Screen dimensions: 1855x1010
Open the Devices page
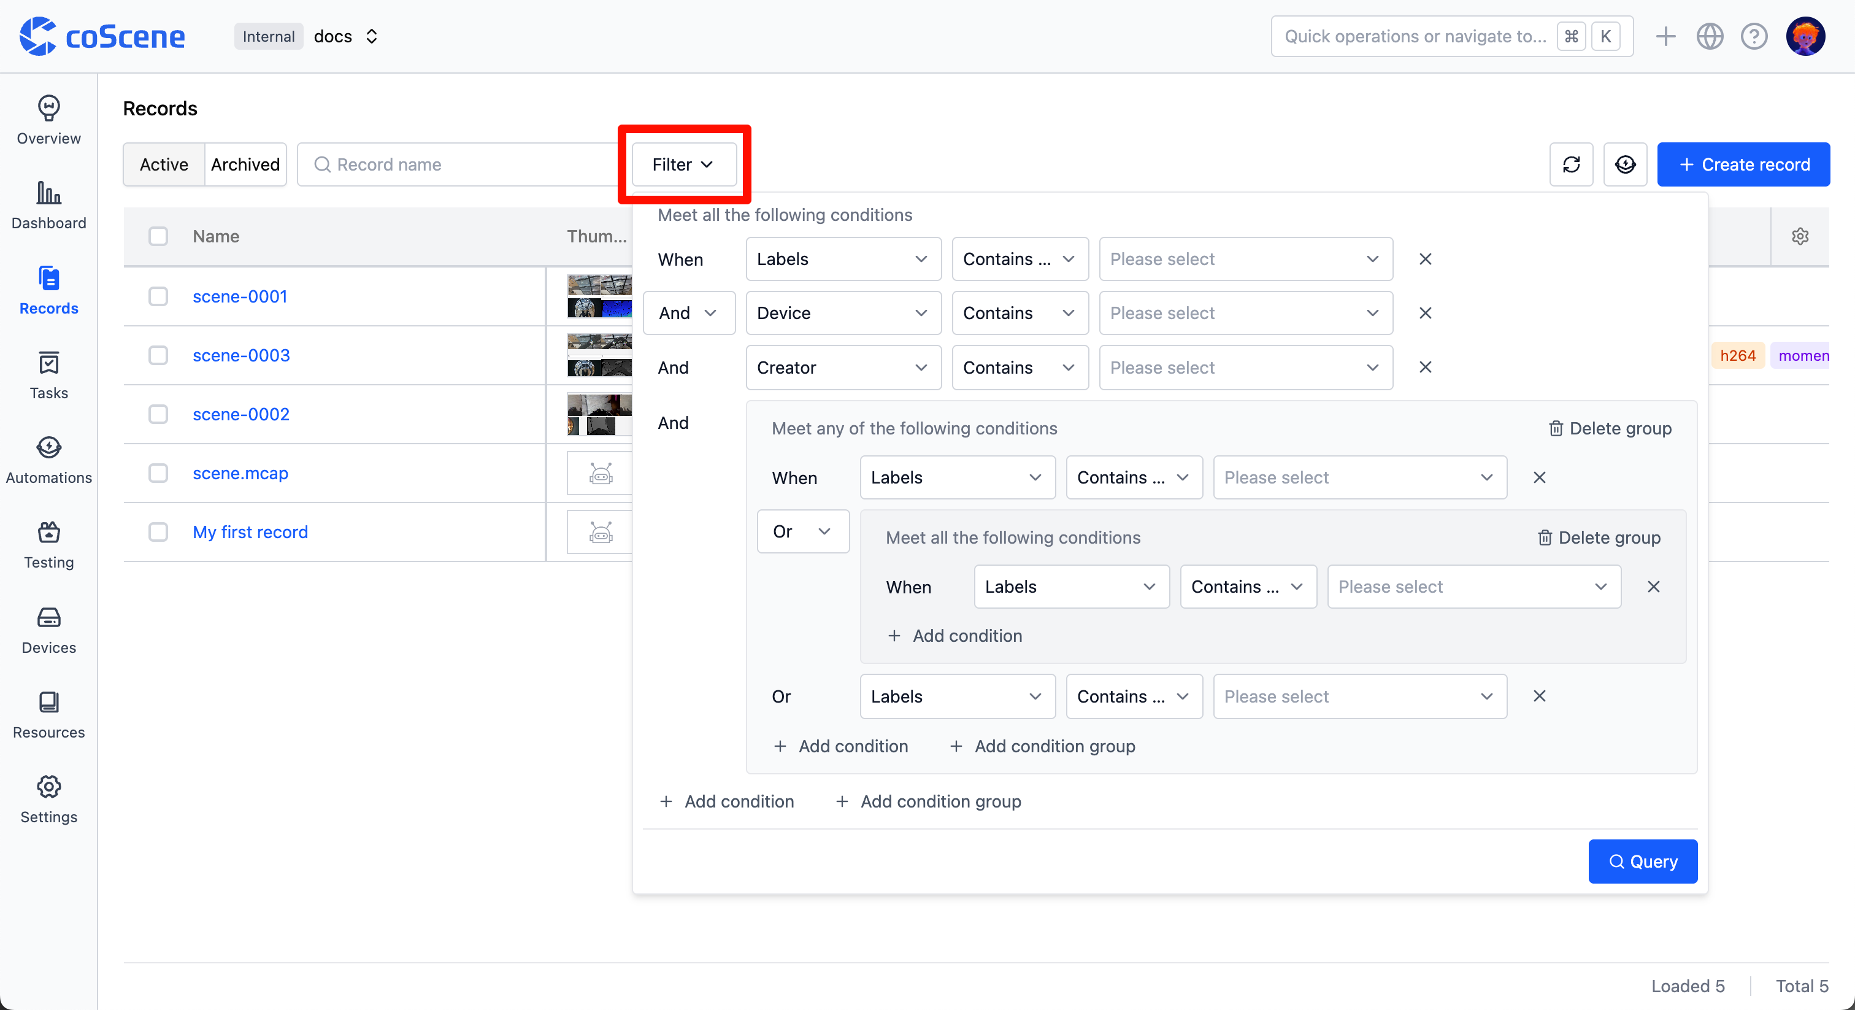click(48, 630)
